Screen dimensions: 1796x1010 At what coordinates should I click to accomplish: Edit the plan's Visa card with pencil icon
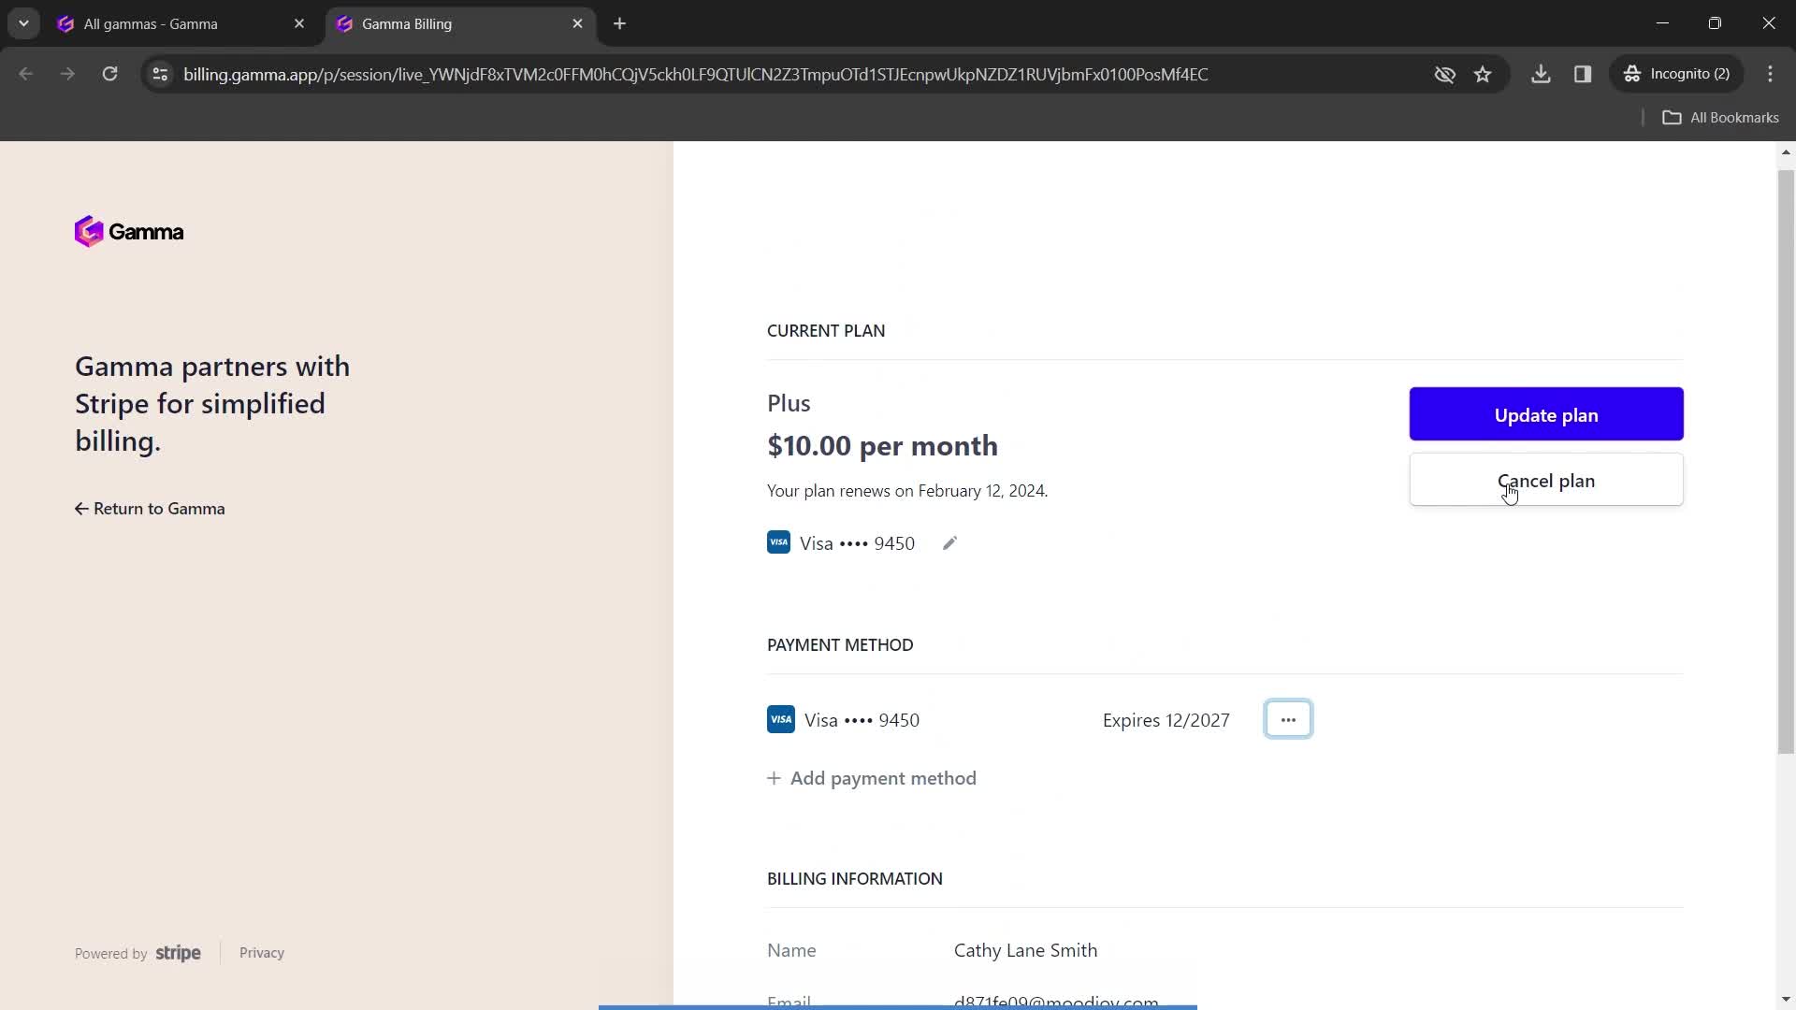pyautogui.click(x=949, y=543)
